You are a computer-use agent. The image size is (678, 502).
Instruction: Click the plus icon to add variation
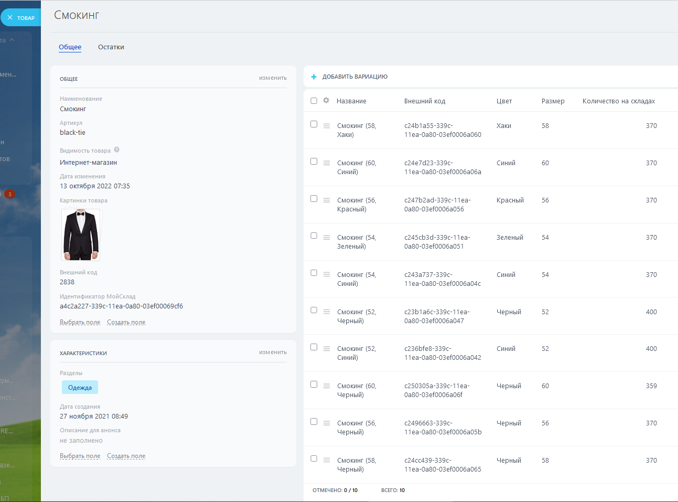tap(314, 77)
